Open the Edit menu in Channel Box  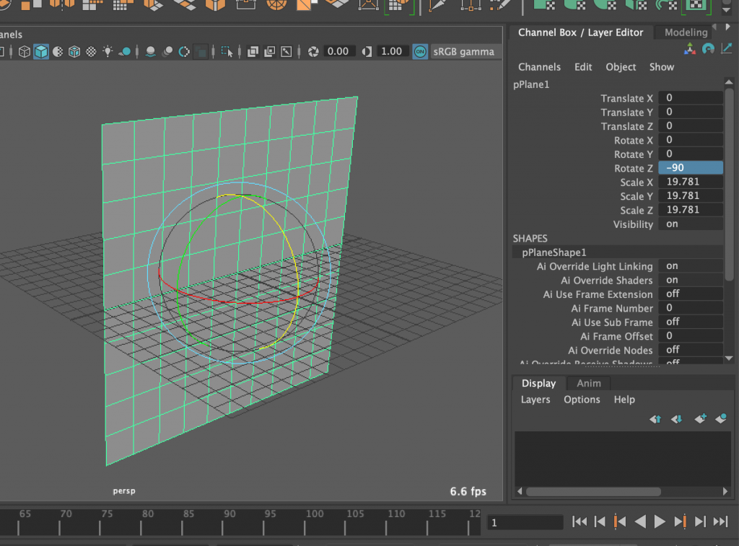(x=582, y=66)
